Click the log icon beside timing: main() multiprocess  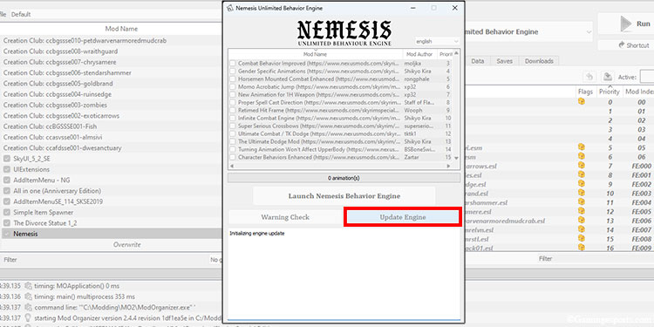(x=29, y=296)
